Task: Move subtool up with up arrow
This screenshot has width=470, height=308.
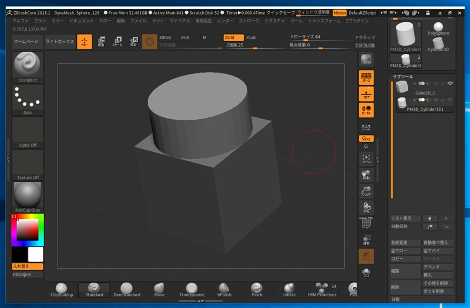Action: click(430, 218)
